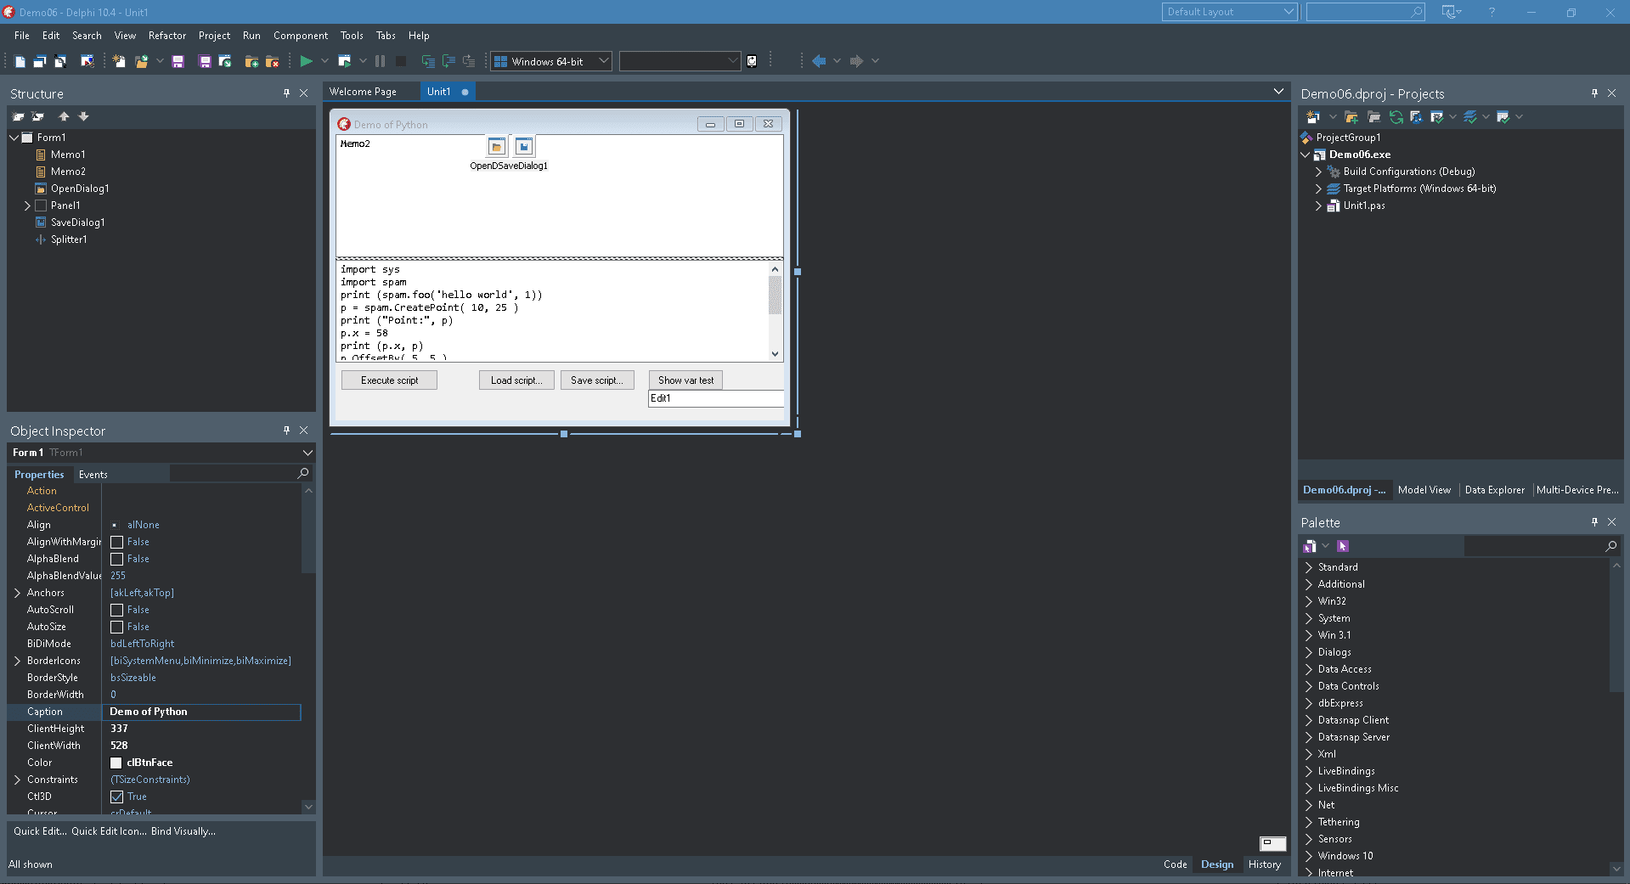Click the Quick Edit... link
Screen dimensions: 1630x884
click(40, 831)
